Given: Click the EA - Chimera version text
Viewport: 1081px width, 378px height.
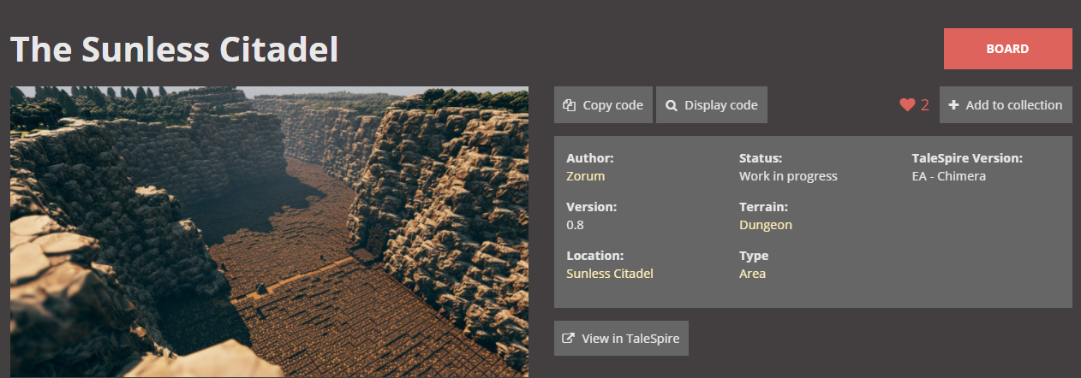Looking at the screenshot, I should pos(948,176).
